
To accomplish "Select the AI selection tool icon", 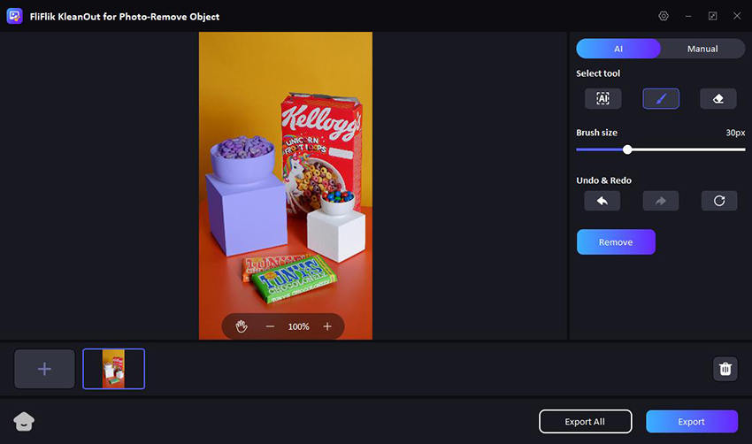I will point(602,99).
